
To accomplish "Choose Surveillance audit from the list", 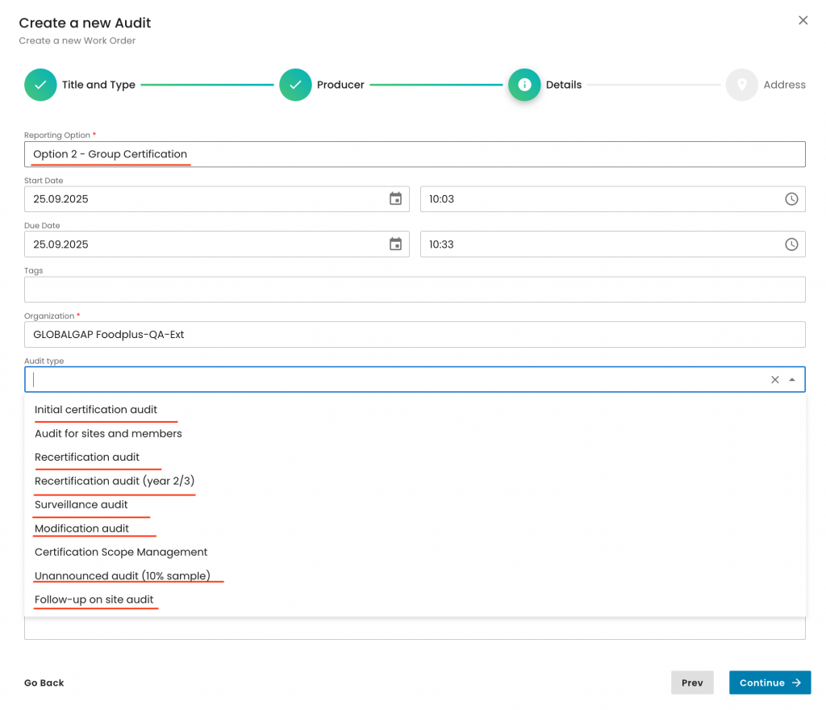I will 81,505.
